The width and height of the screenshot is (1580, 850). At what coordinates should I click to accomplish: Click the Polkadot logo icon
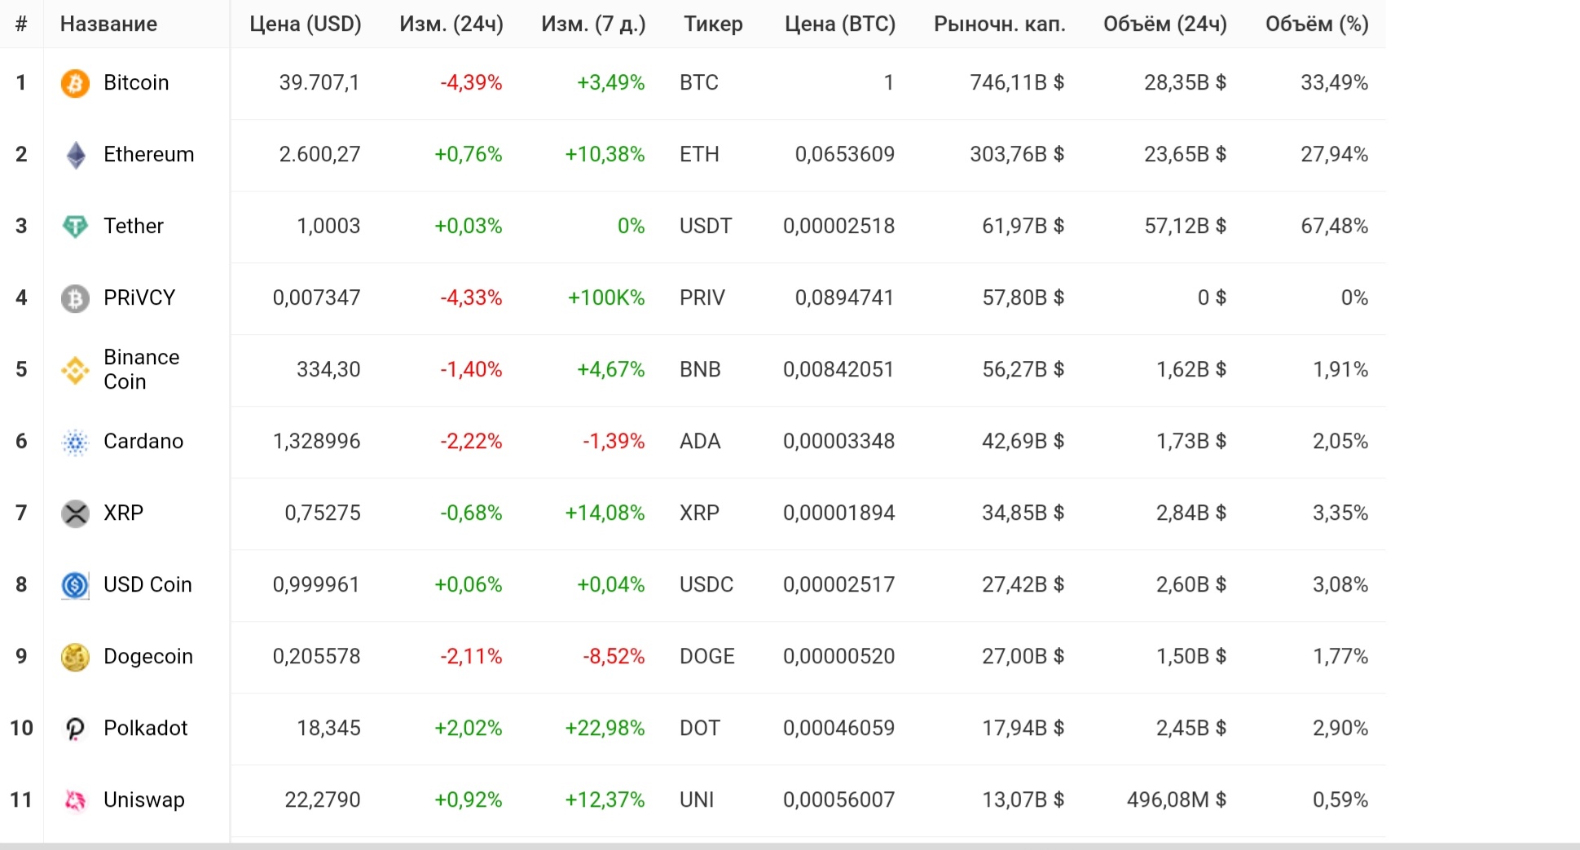75,729
